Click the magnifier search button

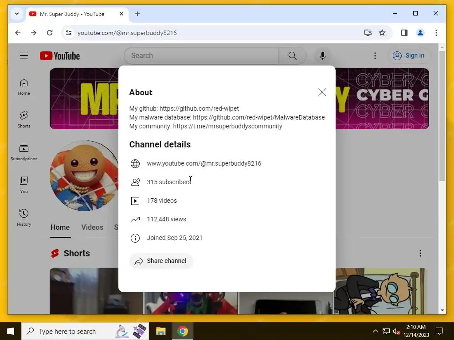click(x=293, y=55)
